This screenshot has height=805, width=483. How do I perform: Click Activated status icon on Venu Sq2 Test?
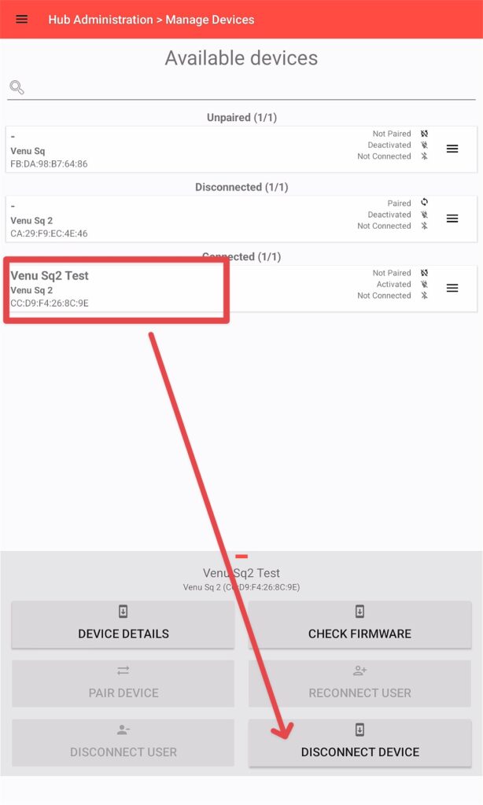(425, 284)
